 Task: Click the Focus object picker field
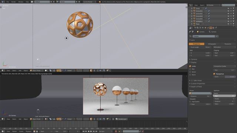[200, 93]
